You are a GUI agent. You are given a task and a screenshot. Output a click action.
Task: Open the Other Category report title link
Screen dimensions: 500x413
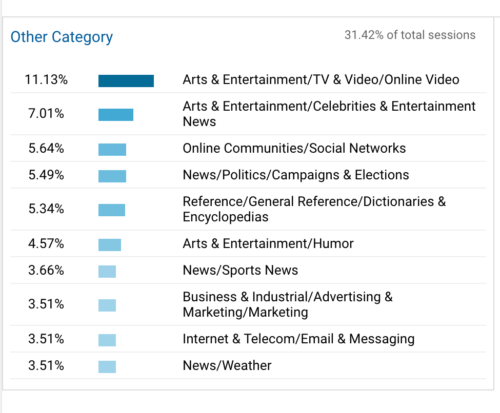click(x=62, y=37)
